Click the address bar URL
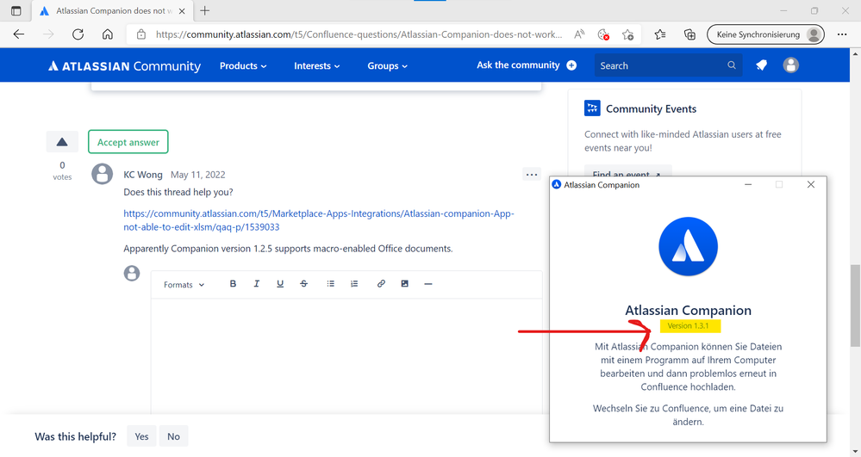 pos(359,34)
